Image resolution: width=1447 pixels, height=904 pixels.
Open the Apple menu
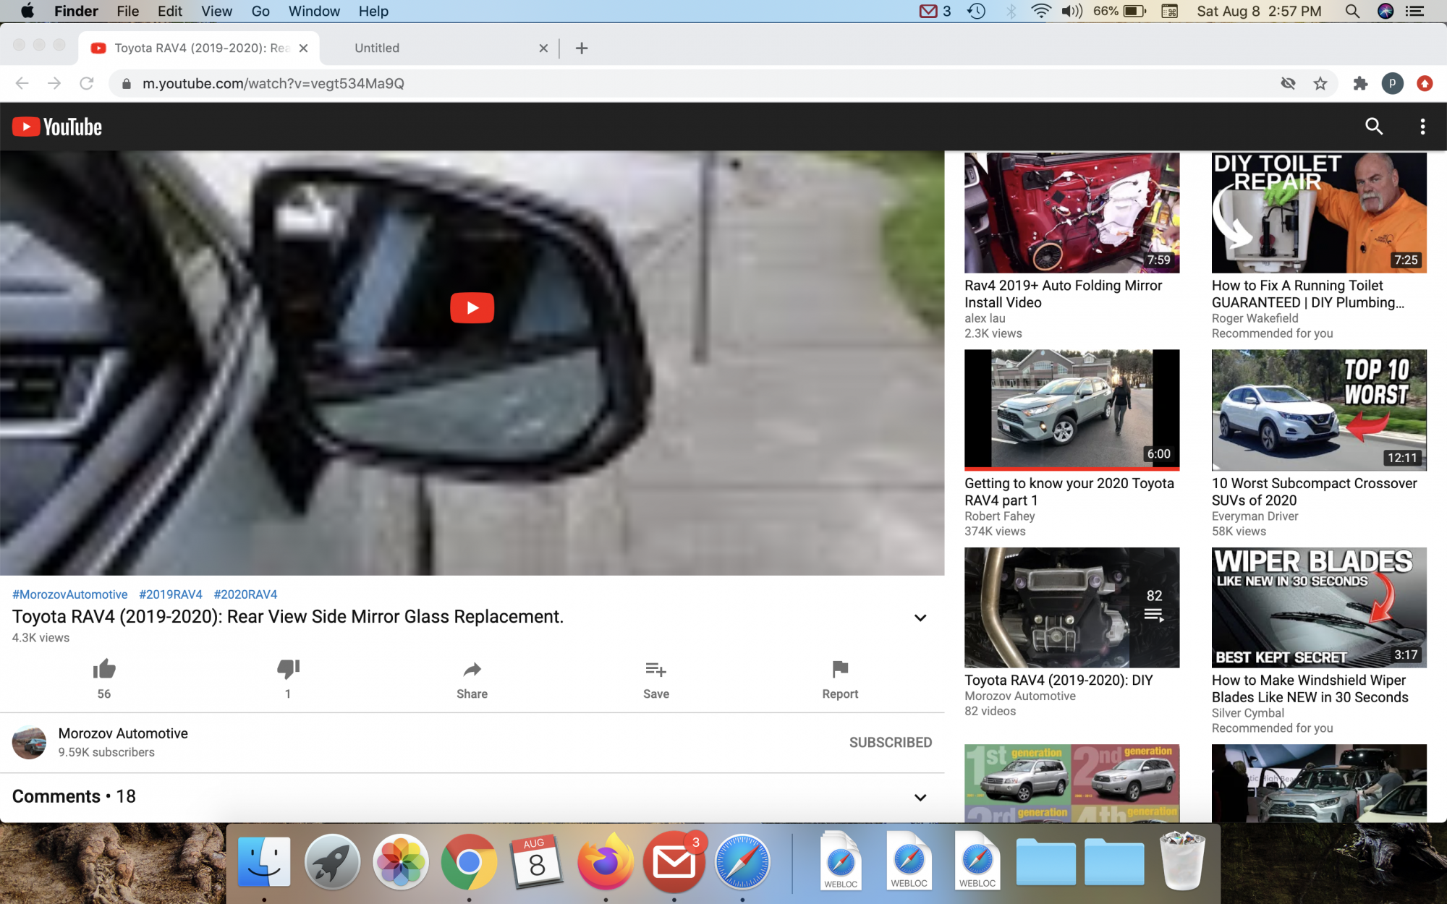click(27, 11)
